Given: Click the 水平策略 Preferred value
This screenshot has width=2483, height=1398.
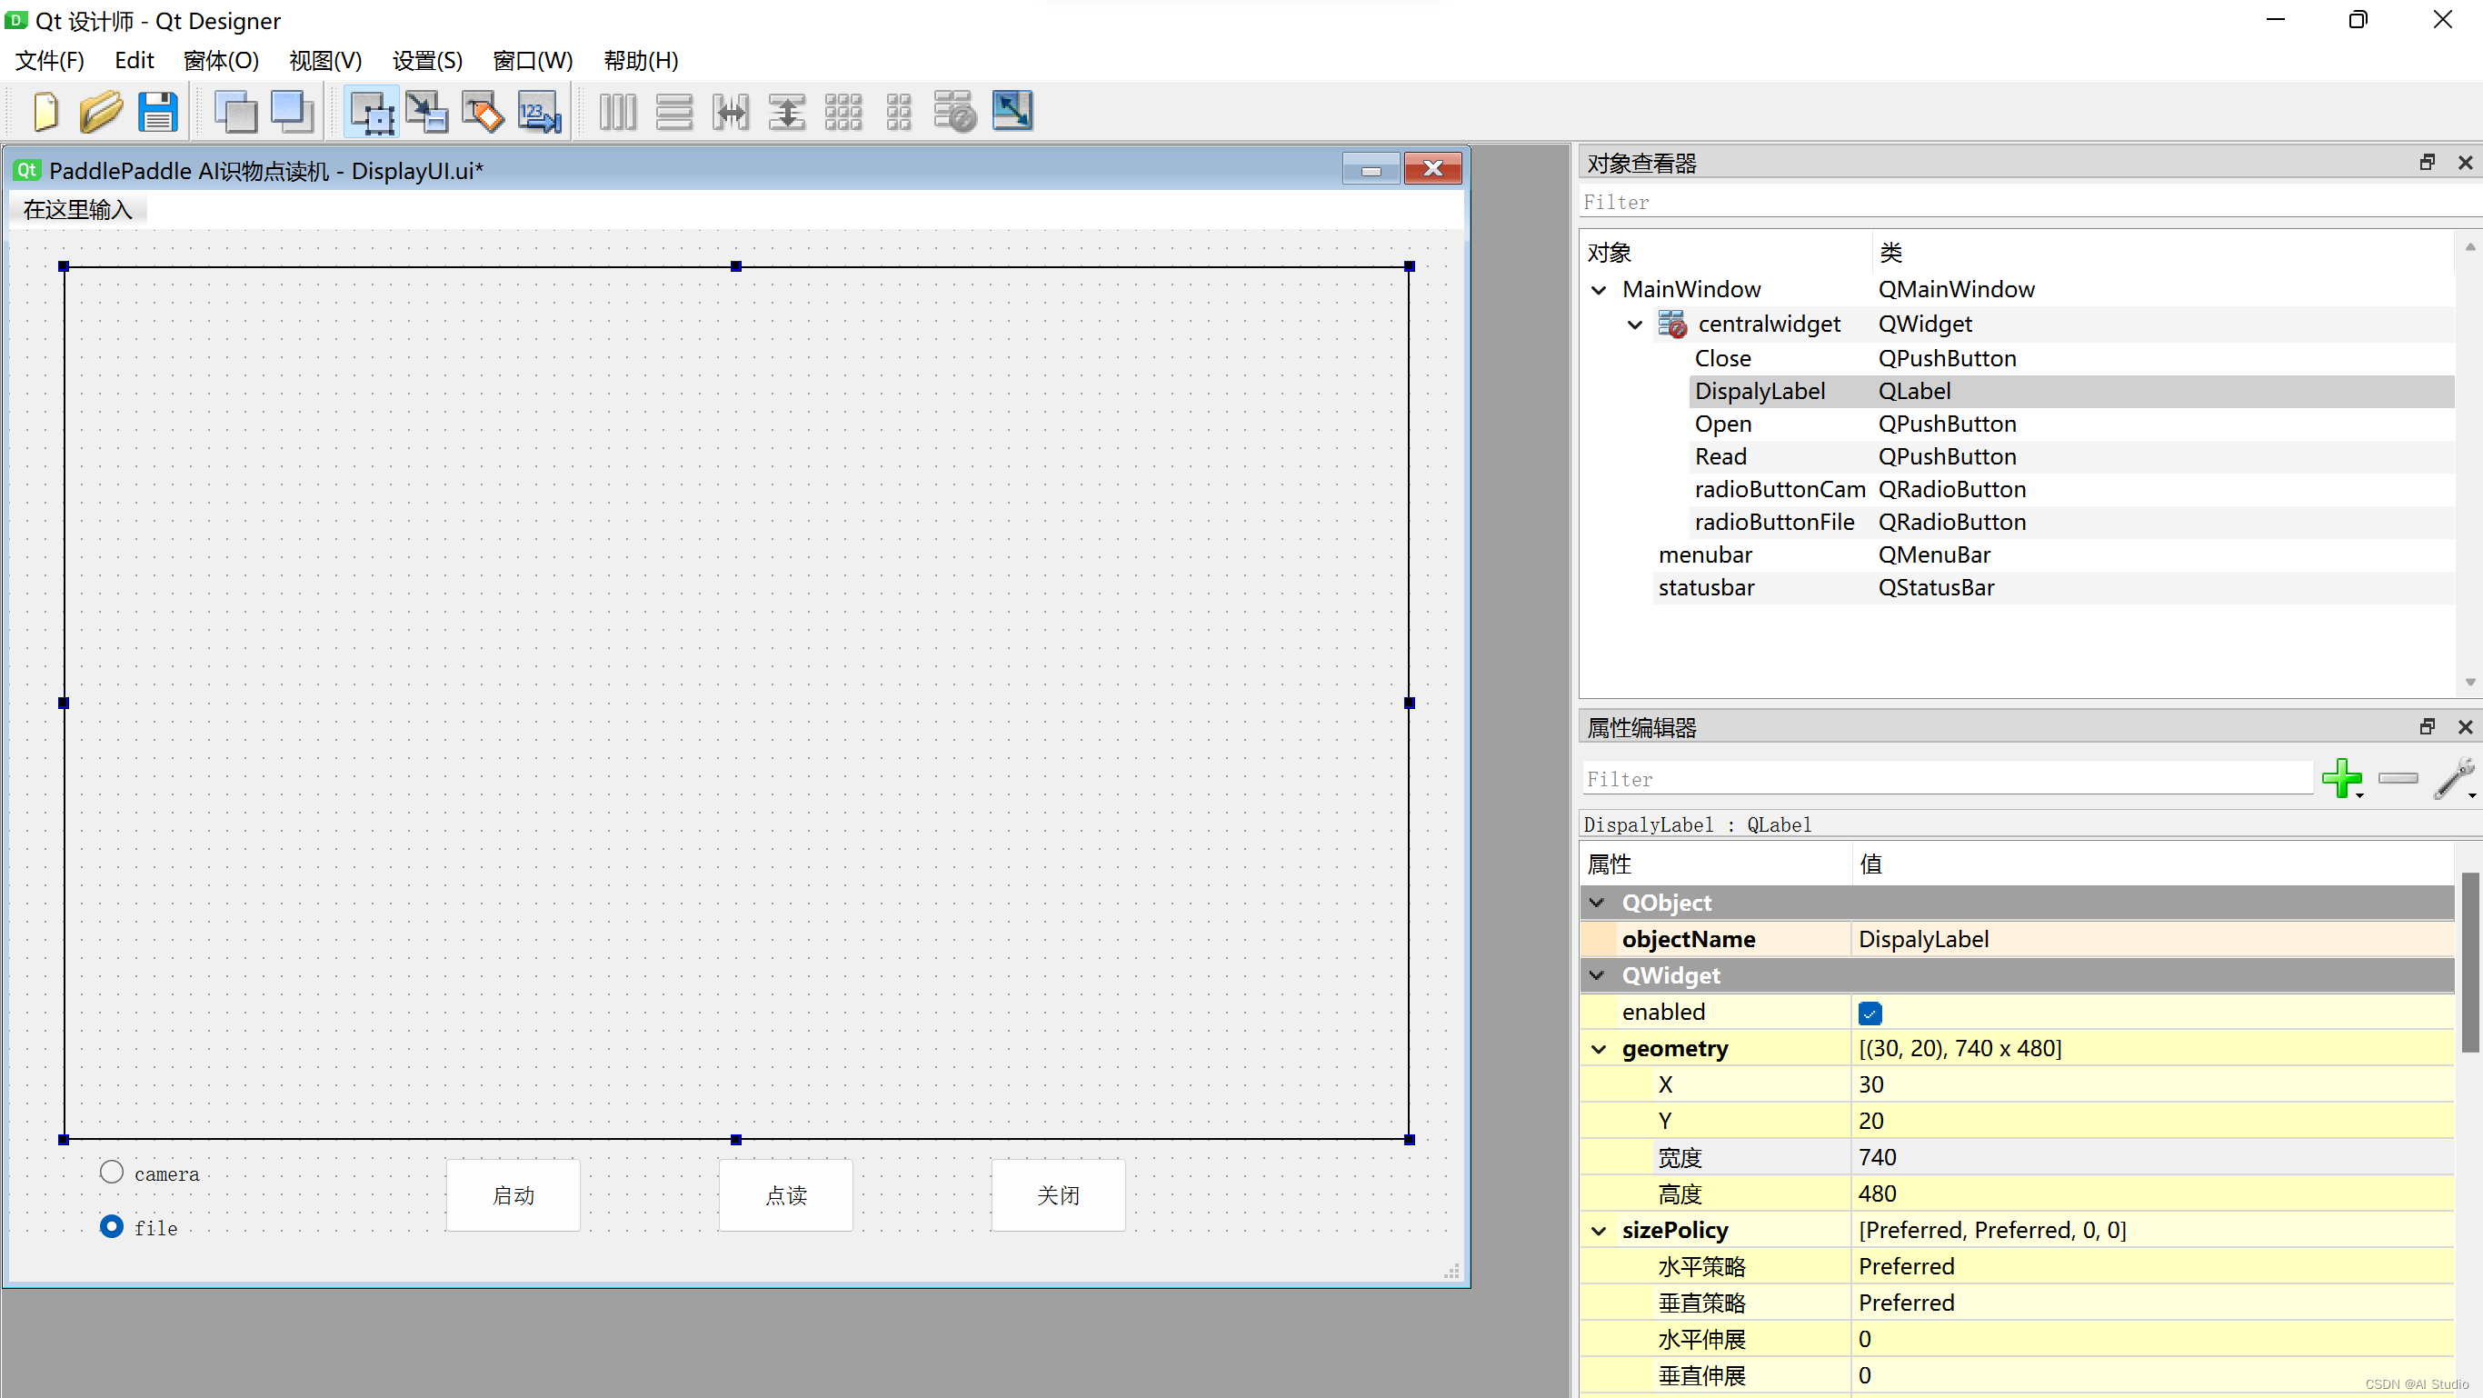Looking at the screenshot, I should click(2151, 1267).
